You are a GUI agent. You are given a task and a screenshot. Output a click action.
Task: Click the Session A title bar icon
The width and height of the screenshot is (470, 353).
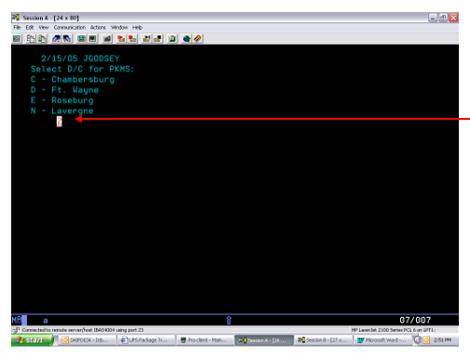(x=16, y=18)
